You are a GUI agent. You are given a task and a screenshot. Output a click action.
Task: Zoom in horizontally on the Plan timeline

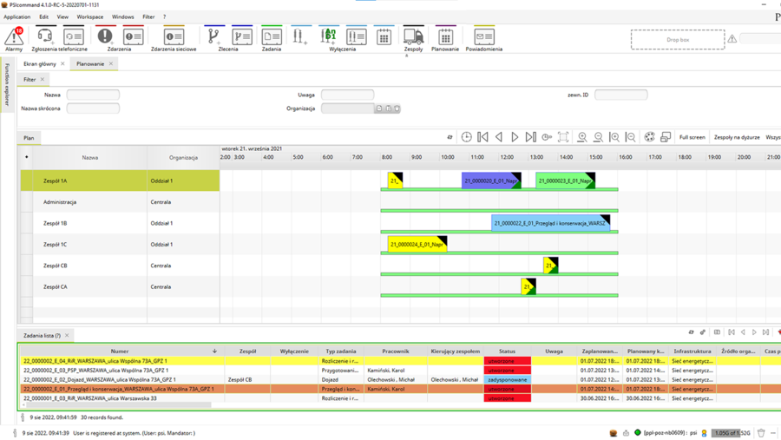pyautogui.click(x=614, y=137)
